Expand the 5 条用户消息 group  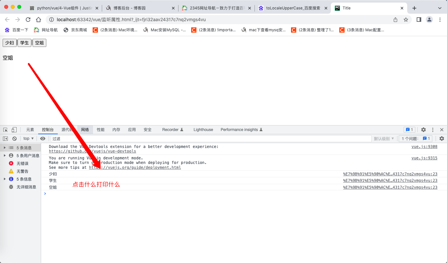5,155
